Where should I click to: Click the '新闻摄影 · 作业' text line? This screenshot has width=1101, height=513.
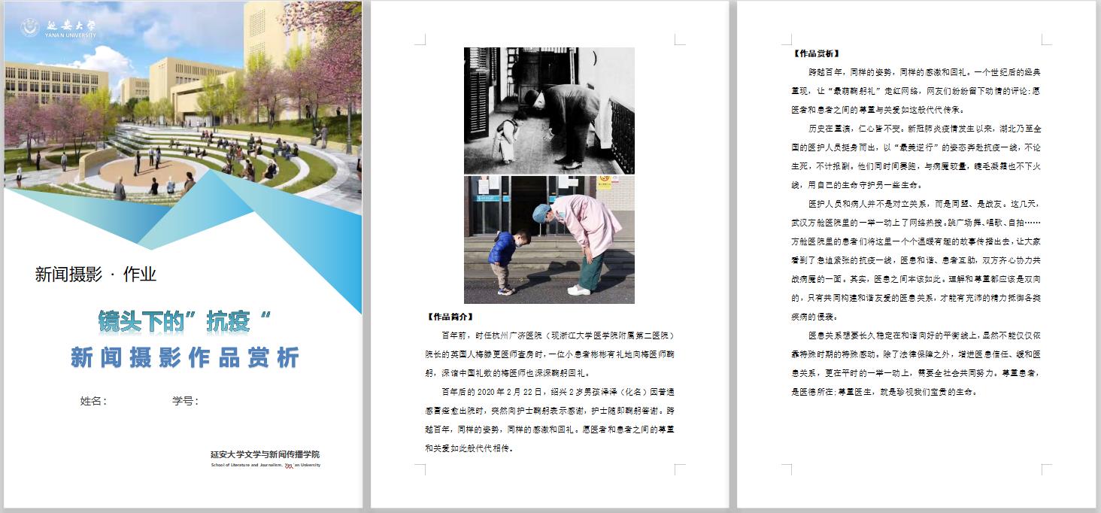[96, 275]
